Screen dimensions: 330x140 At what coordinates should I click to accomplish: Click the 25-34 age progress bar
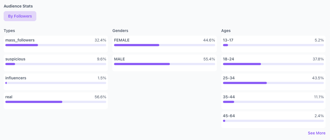coord(273,83)
